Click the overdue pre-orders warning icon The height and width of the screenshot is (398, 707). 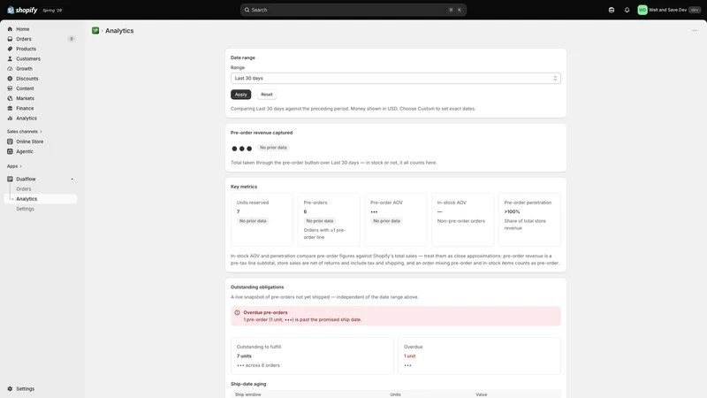pyautogui.click(x=237, y=312)
